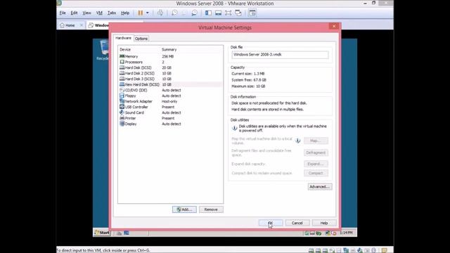
Task: Click the Disk file path field
Action: pyautogui.click(x=280, y=55)
